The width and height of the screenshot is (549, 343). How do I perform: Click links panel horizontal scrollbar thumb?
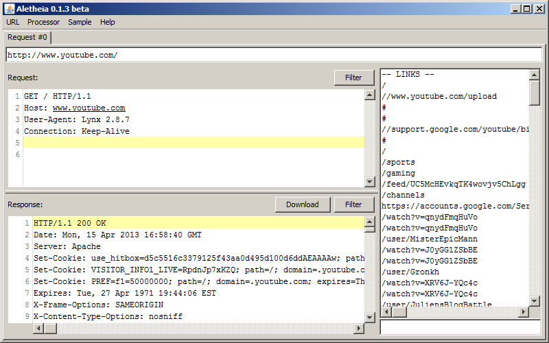pyautogui.click(x=399, y=312)
